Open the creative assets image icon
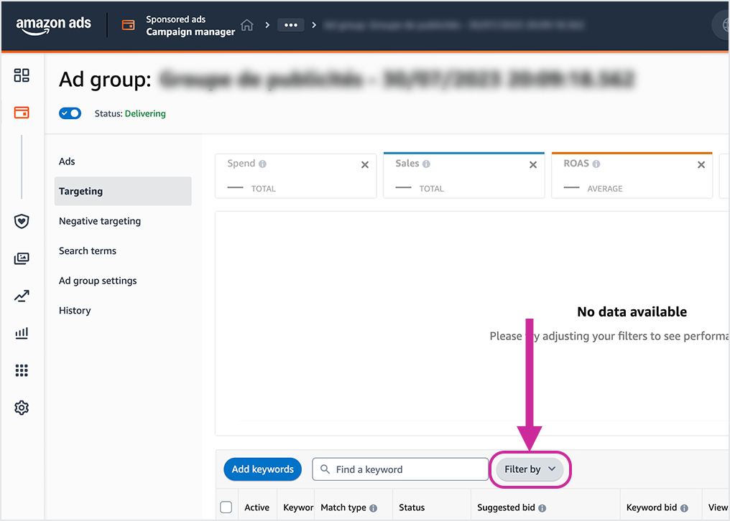Image resolution: width=730 pixels, height=521 pixels. 22,258
